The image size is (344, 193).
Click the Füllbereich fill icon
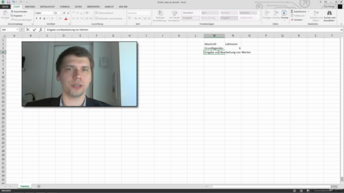point(292,16)
